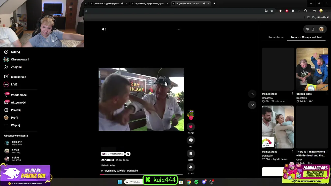This screenshot has width=331, height=186.
Task: Open the #binek #das hashtags under video
Action: pos(108,166)
